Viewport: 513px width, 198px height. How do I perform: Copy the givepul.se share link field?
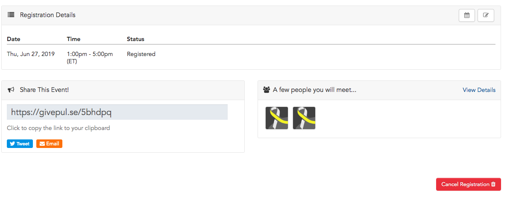[117, 112]
